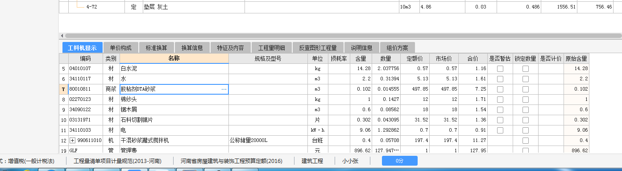Screen dimensions: 622x171
Task: Click the 市场价 column header
Action: (x=444, y=58)
